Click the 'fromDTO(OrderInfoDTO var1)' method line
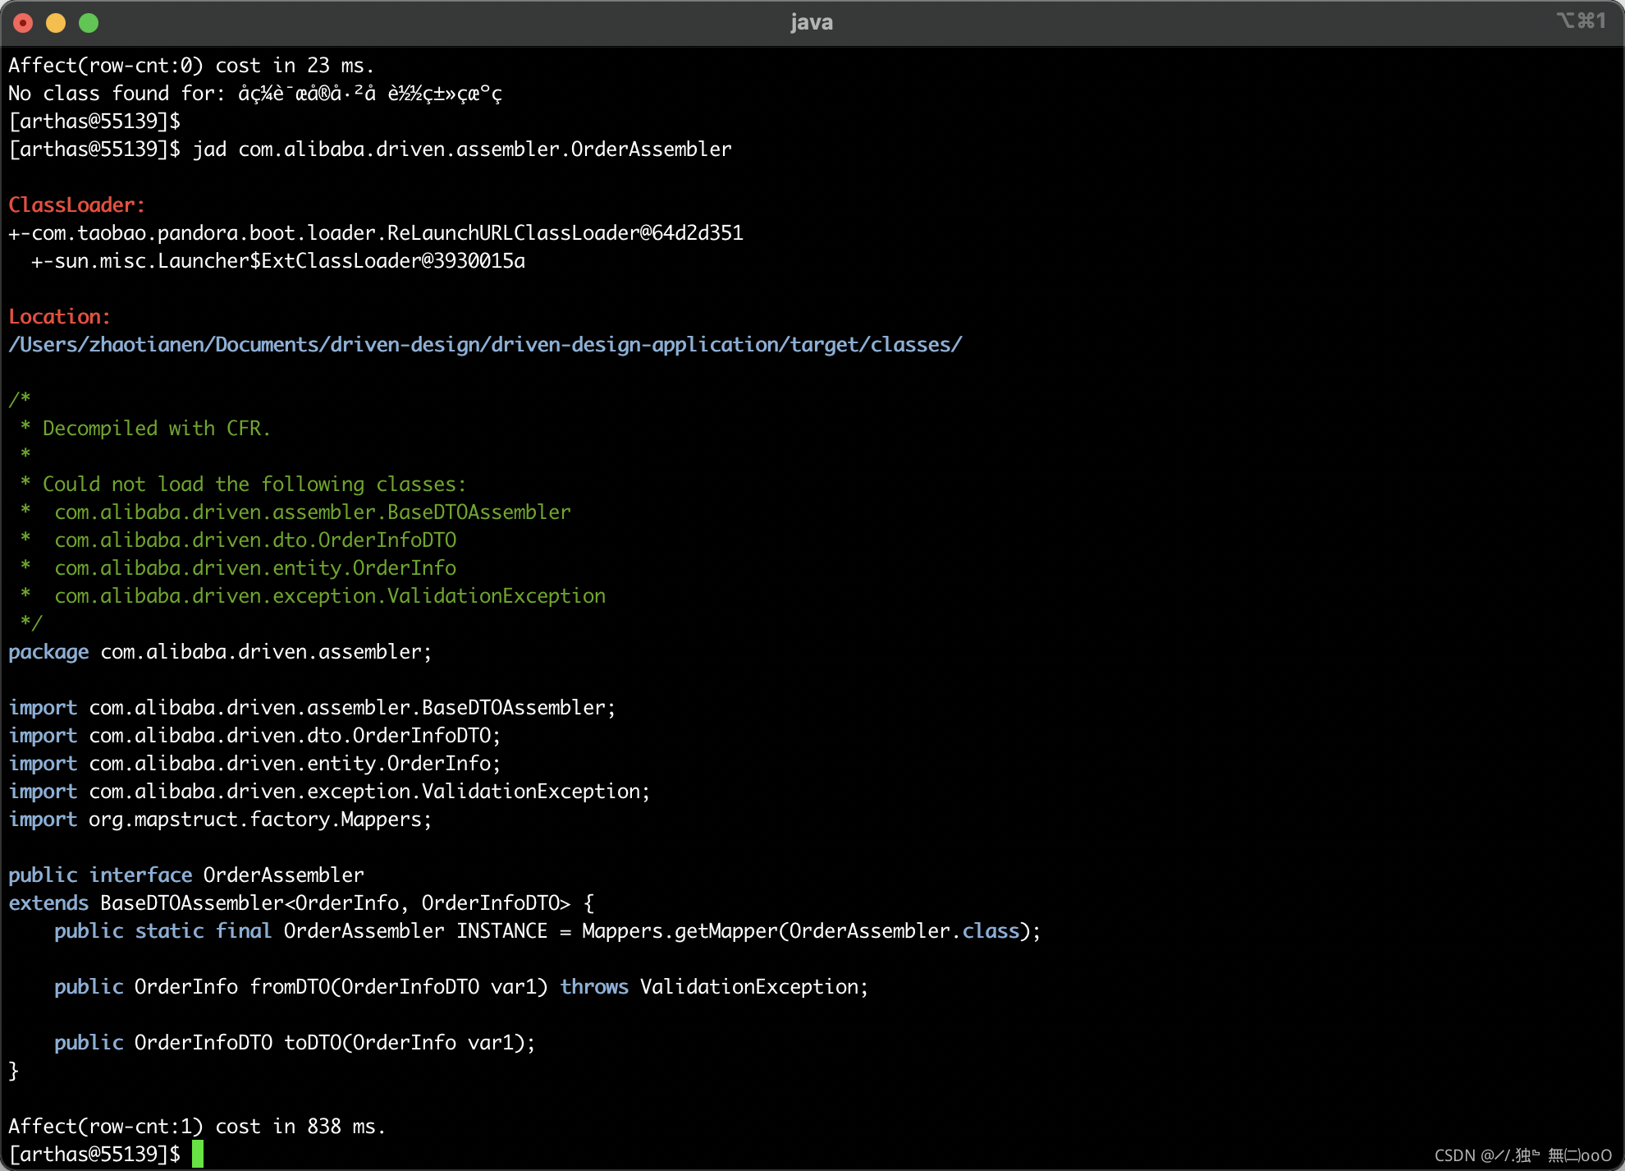Image resolution: width=1625 pixels, height=1171 pixels. tap(461, 987)
